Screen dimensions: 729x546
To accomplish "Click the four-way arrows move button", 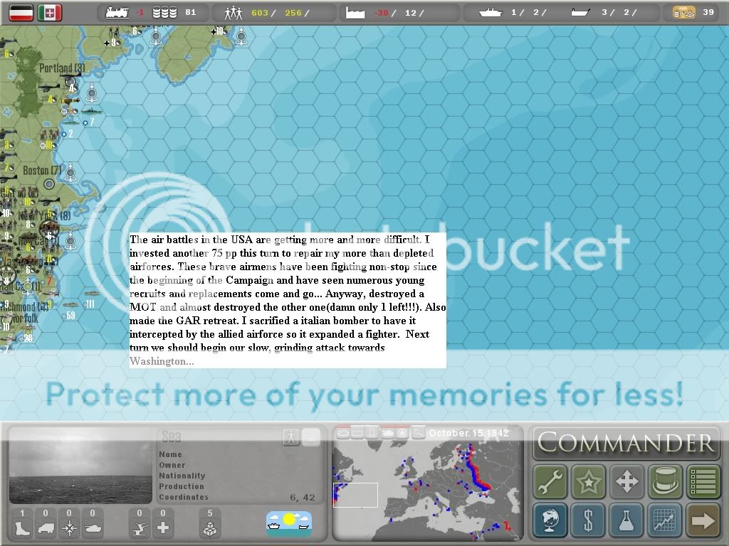I will 626,481.
